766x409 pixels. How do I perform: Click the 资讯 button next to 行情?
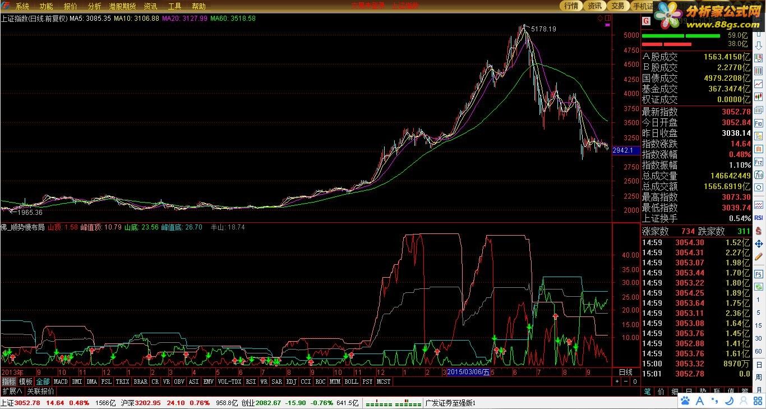[x=594, y=6]
